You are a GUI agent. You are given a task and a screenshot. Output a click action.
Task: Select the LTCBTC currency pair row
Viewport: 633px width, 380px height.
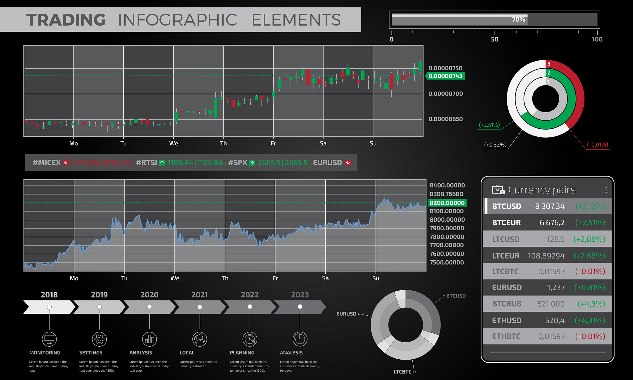[x=548, y=271]
